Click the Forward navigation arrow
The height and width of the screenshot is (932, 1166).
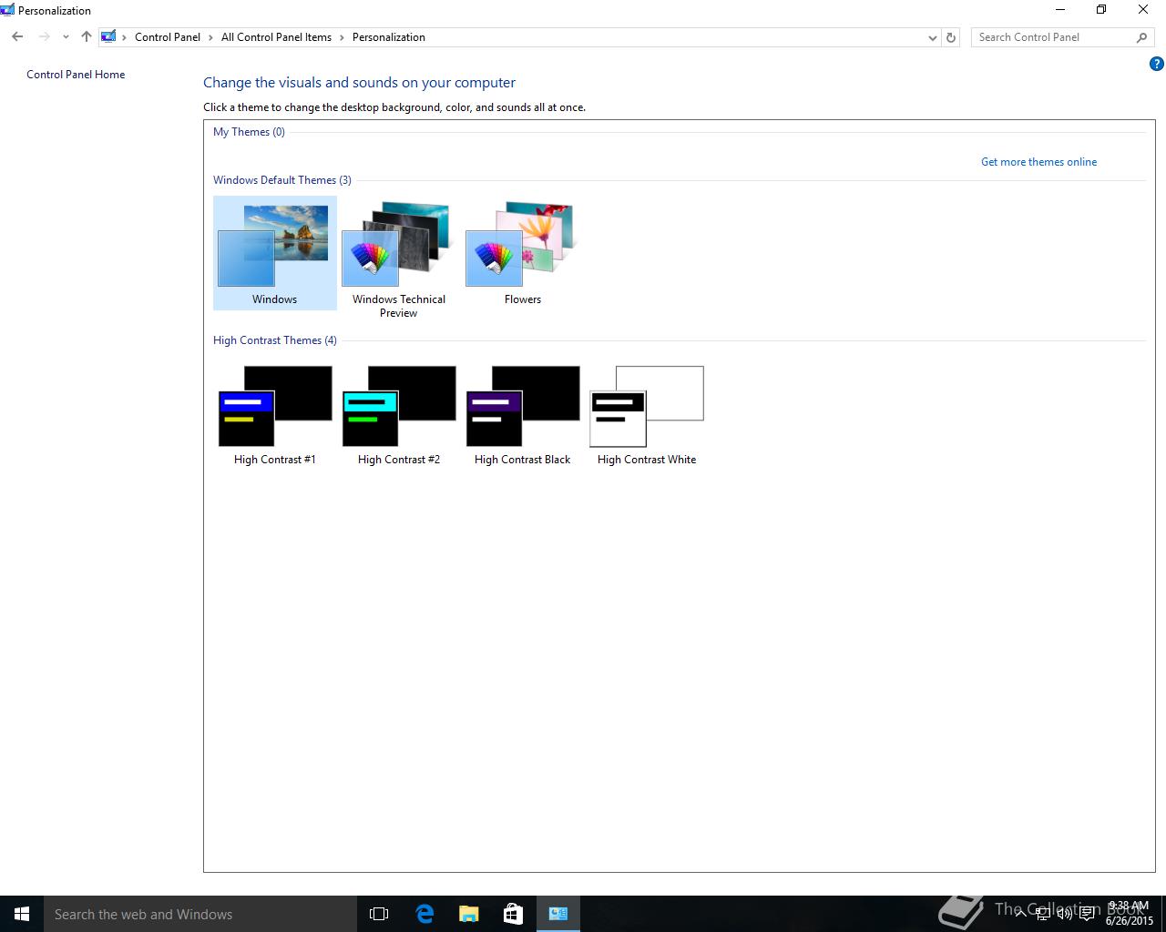coord(44,37)
